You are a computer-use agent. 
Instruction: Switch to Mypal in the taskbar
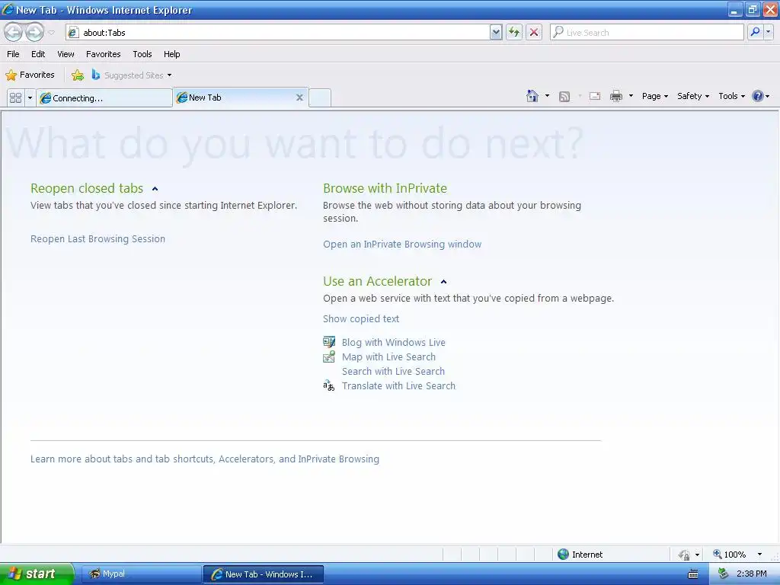(141, 574)
